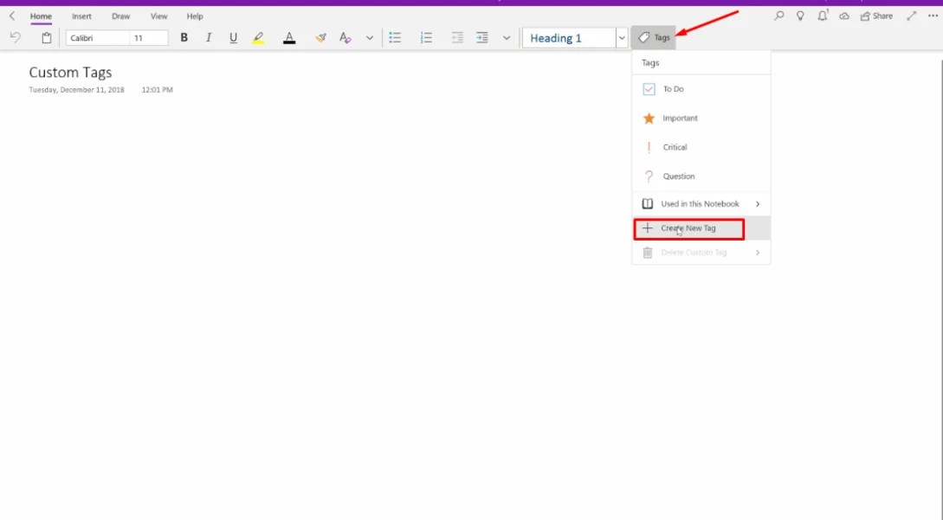Open the Heading 1 styles dropdown
The height and width of the screenshot is (520, 943).
point(622,37)
